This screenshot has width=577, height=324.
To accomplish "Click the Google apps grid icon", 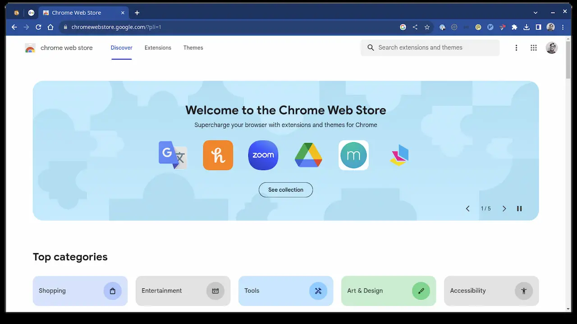I will (534, 48).
